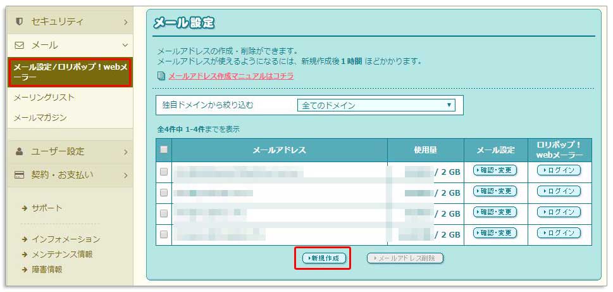The height and width of the screenshot is (292, 613).
Task: Click 確認・変更 in the fourth row
Action: tap(495, 232)
